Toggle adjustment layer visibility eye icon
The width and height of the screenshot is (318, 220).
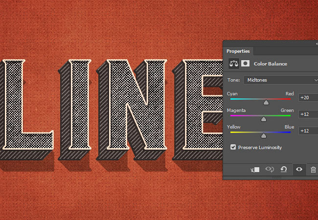pos(299,169)
